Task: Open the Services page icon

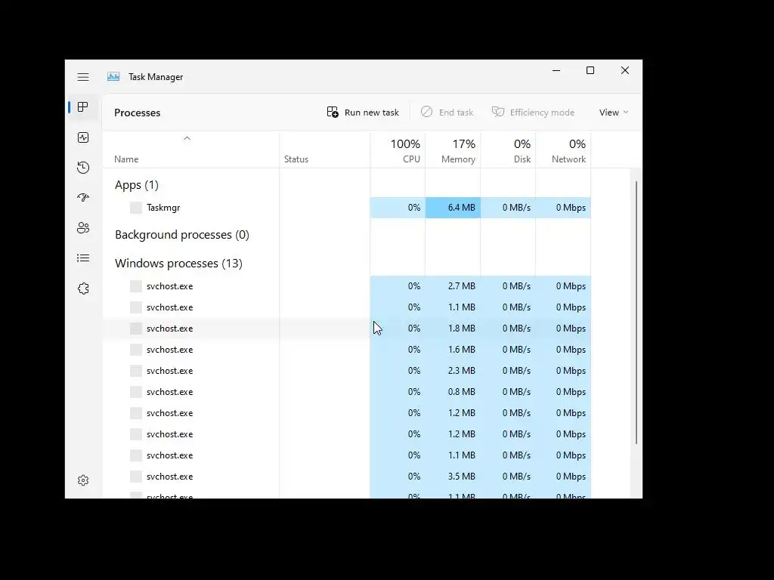Action: (83, 288)
